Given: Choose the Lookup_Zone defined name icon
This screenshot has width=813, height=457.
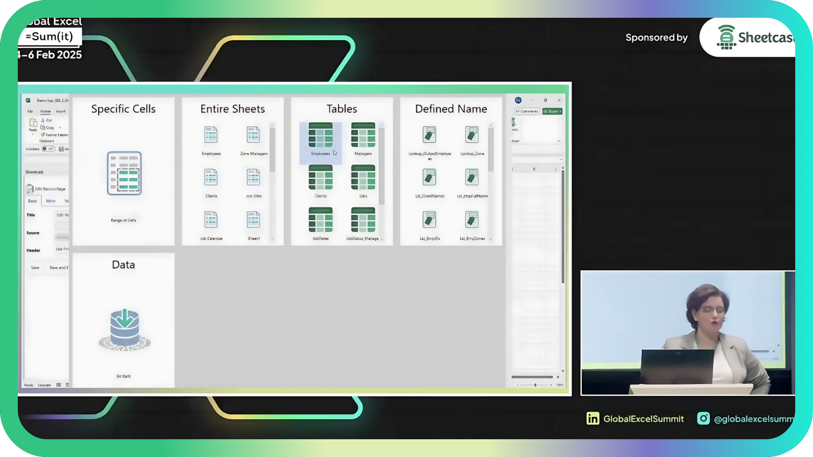Looking at the screenshot, I should point(472,135).
